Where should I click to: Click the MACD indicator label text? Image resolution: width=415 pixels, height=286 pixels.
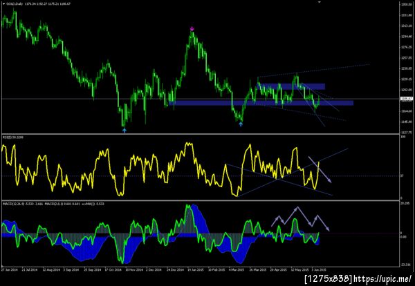point(53,204)
